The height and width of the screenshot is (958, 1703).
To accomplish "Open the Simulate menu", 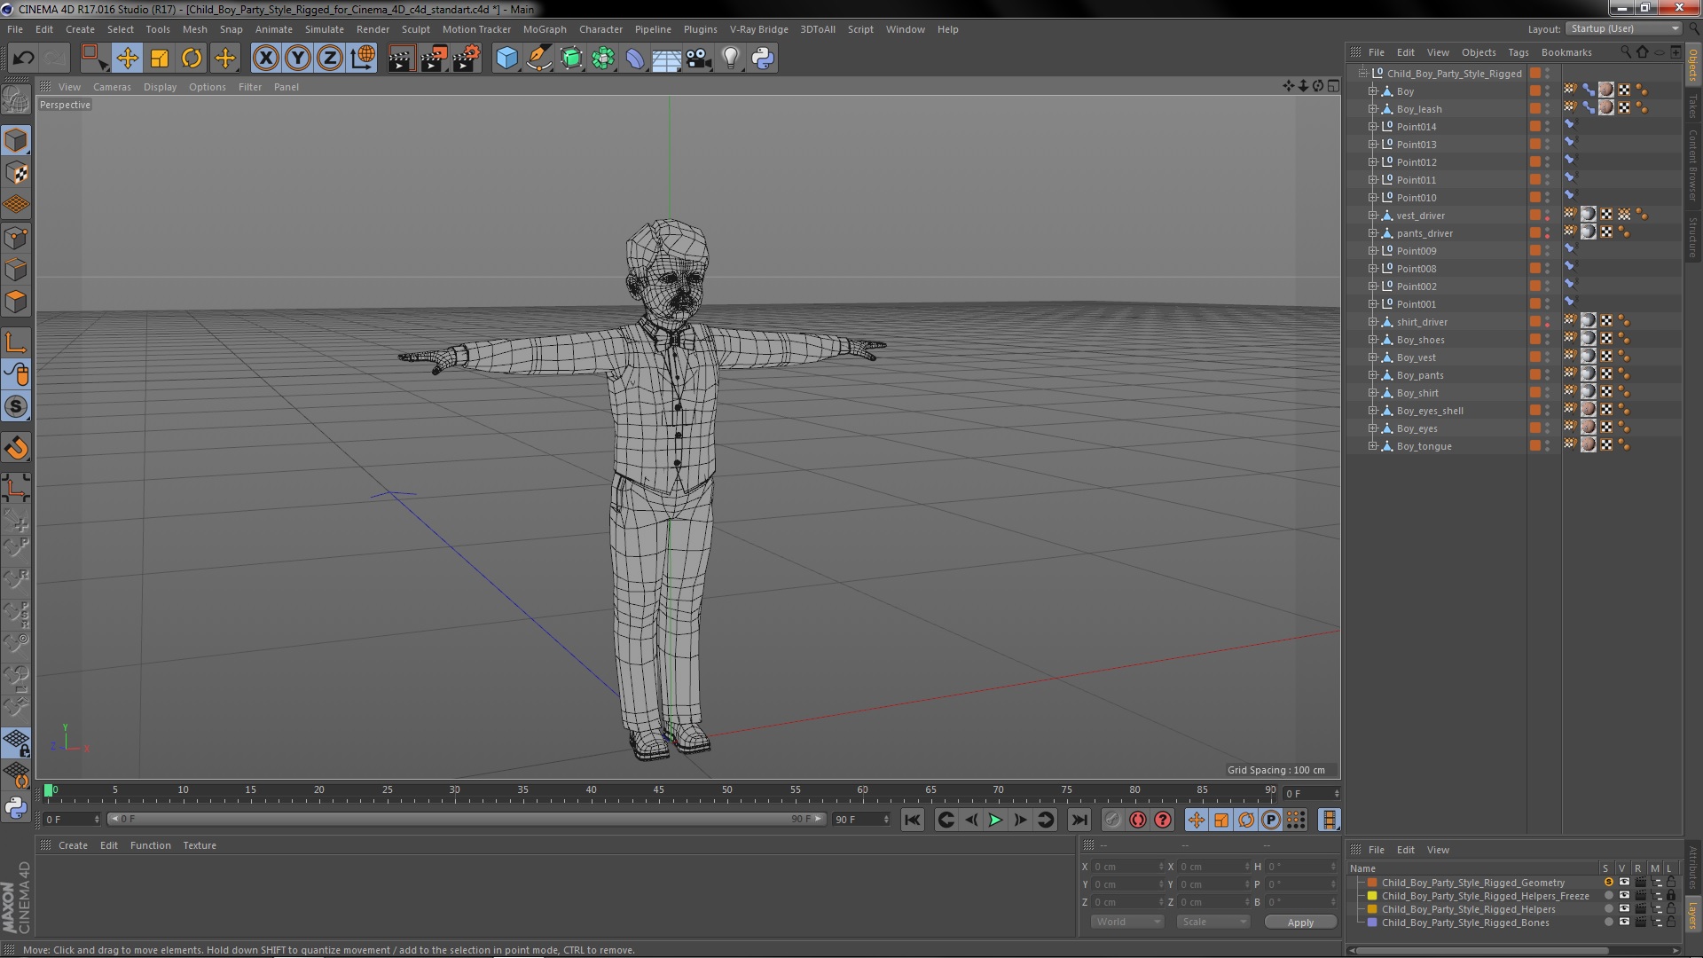I will pyautogui.click(x=325, y=29).
